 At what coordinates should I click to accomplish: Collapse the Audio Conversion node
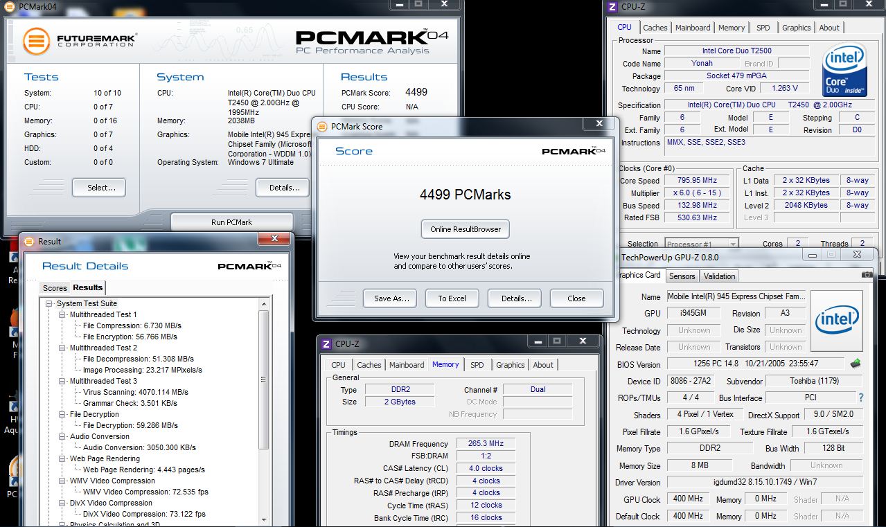pyautogui.click(x=62, y=436)
